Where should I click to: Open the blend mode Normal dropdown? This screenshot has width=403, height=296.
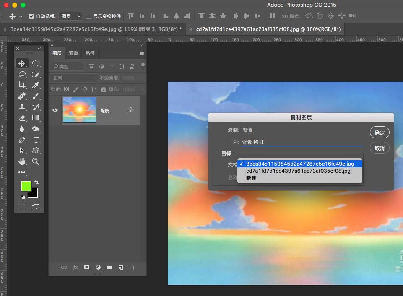74,78
